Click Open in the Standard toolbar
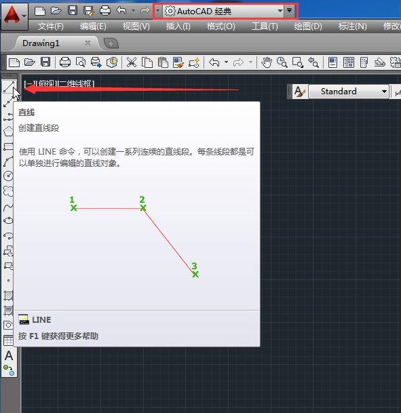 tap(29, 62)
